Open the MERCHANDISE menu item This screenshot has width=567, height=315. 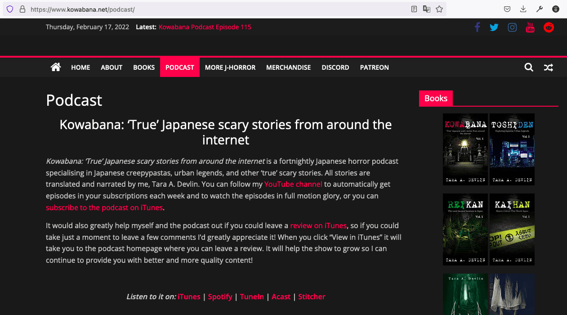(288, 67)
